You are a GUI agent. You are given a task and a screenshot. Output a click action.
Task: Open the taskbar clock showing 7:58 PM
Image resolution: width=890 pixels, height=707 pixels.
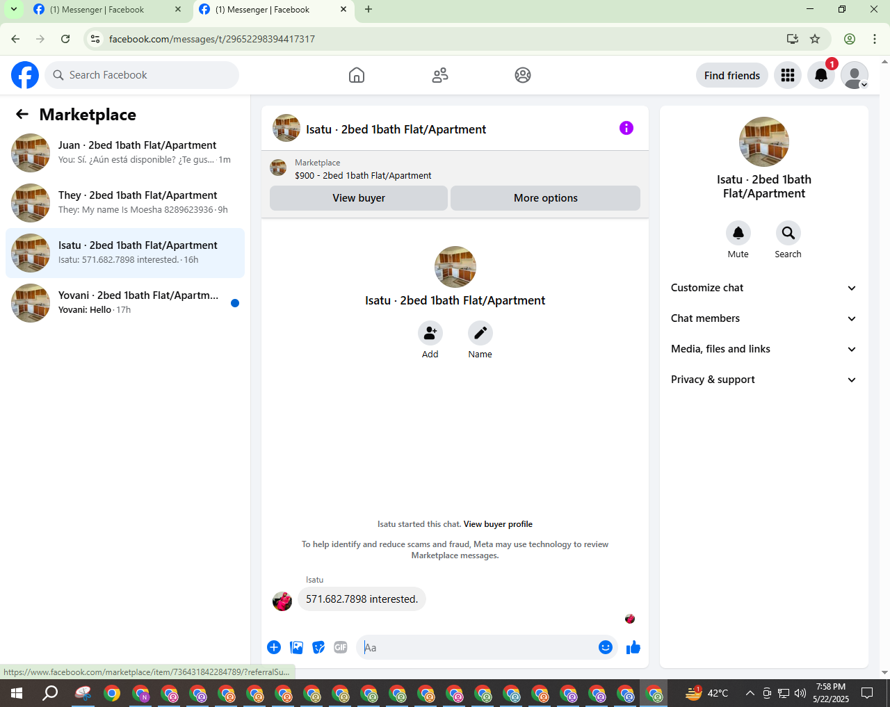click(x=831, y=693)
